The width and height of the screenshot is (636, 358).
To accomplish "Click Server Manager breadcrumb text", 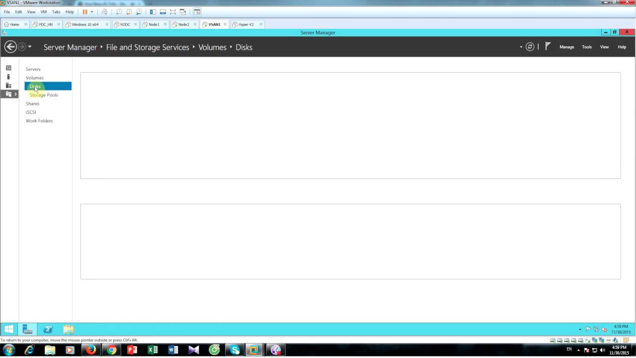I will click(70, 47).
